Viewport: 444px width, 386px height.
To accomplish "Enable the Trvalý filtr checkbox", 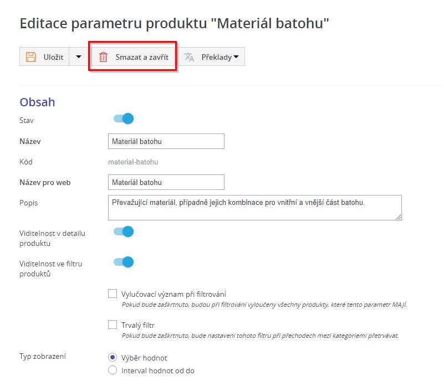I will click(113, 325).
